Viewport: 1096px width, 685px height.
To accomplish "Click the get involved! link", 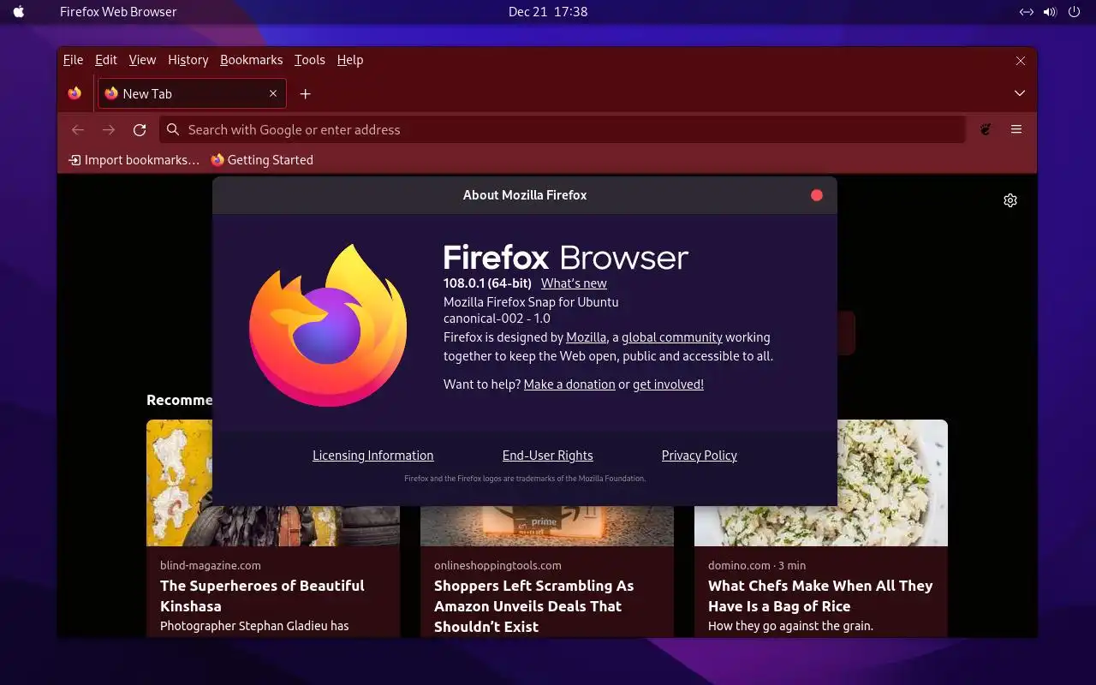I will pyautogui.click(x=668, y=384).
